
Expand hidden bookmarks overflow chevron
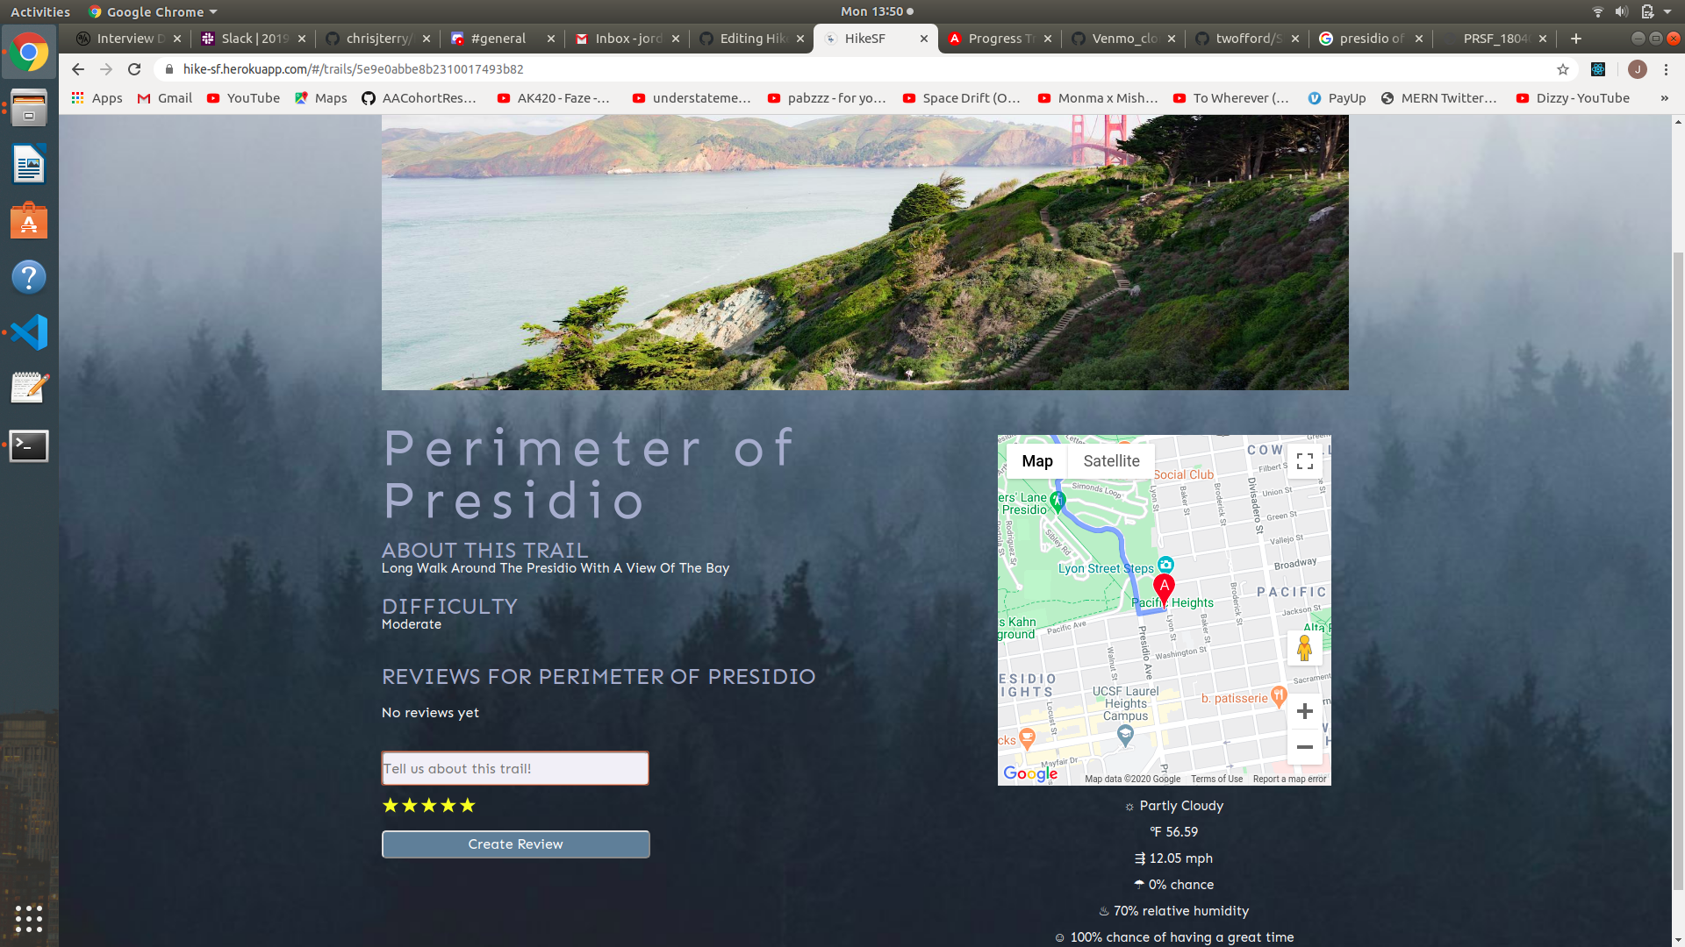pos(1664,98)
